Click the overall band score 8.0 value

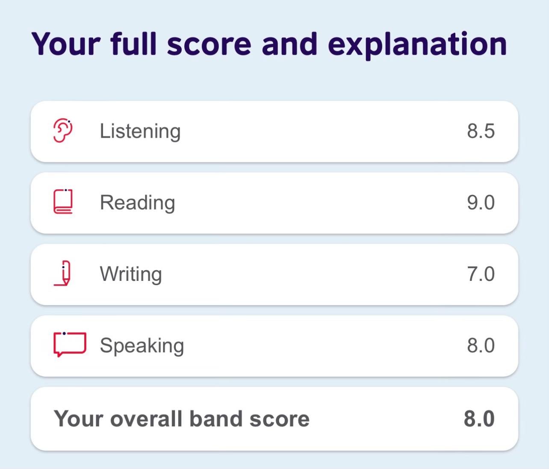tap(479, 419)
